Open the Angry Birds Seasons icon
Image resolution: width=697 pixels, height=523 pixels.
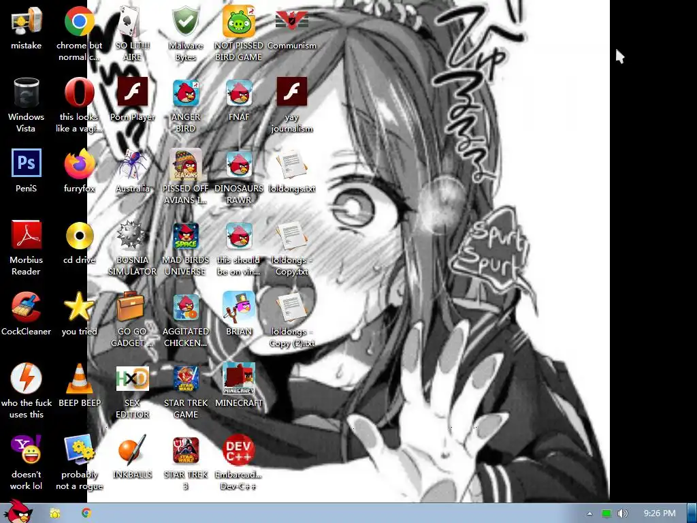tap(185, 163)
